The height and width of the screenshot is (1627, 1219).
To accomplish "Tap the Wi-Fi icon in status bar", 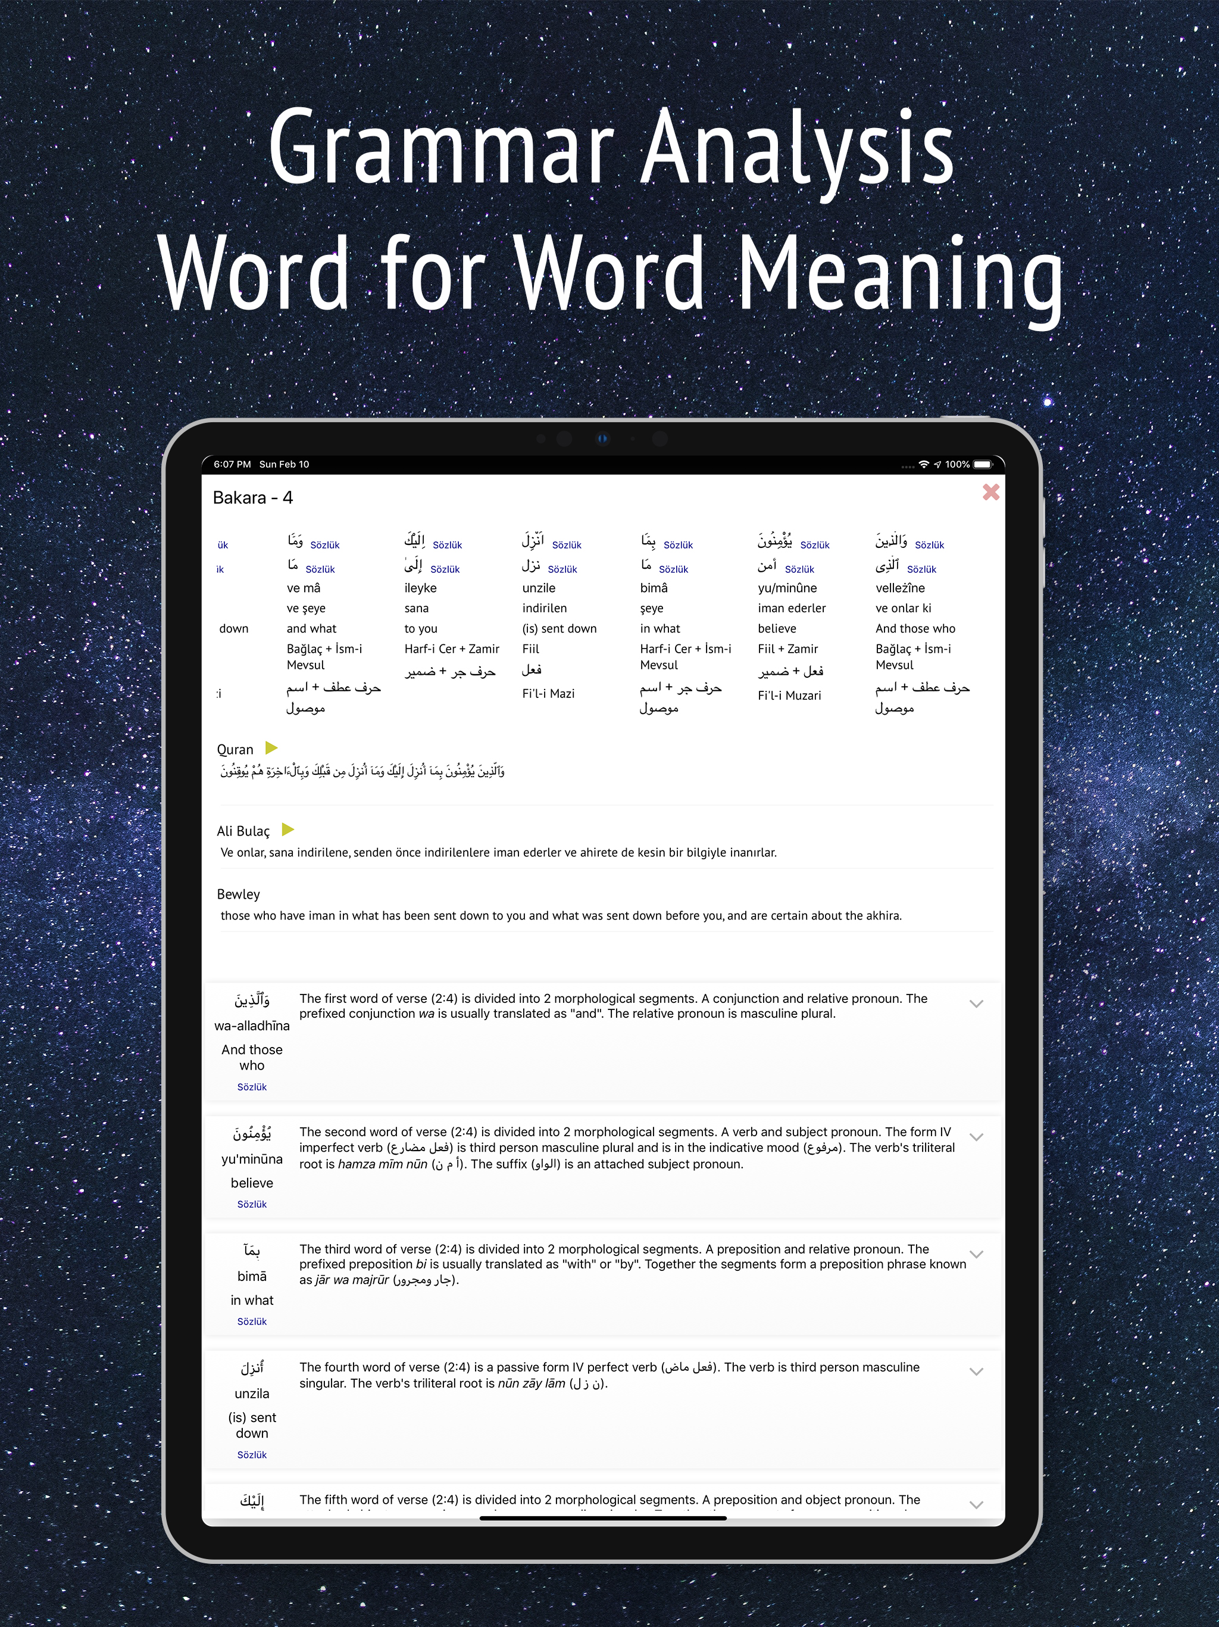I will 924,464.
